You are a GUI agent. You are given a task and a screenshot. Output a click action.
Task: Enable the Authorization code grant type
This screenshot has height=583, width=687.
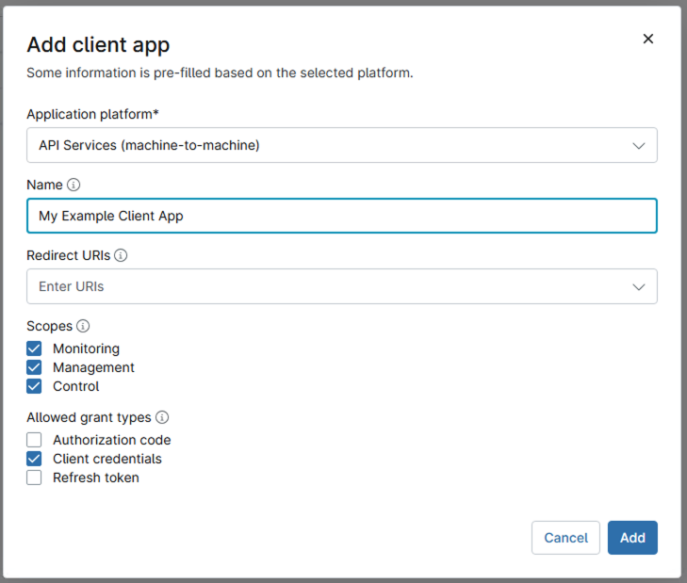point(34,440)
